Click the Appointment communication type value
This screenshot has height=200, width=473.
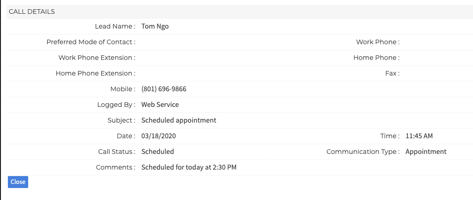tap(426, 152)
